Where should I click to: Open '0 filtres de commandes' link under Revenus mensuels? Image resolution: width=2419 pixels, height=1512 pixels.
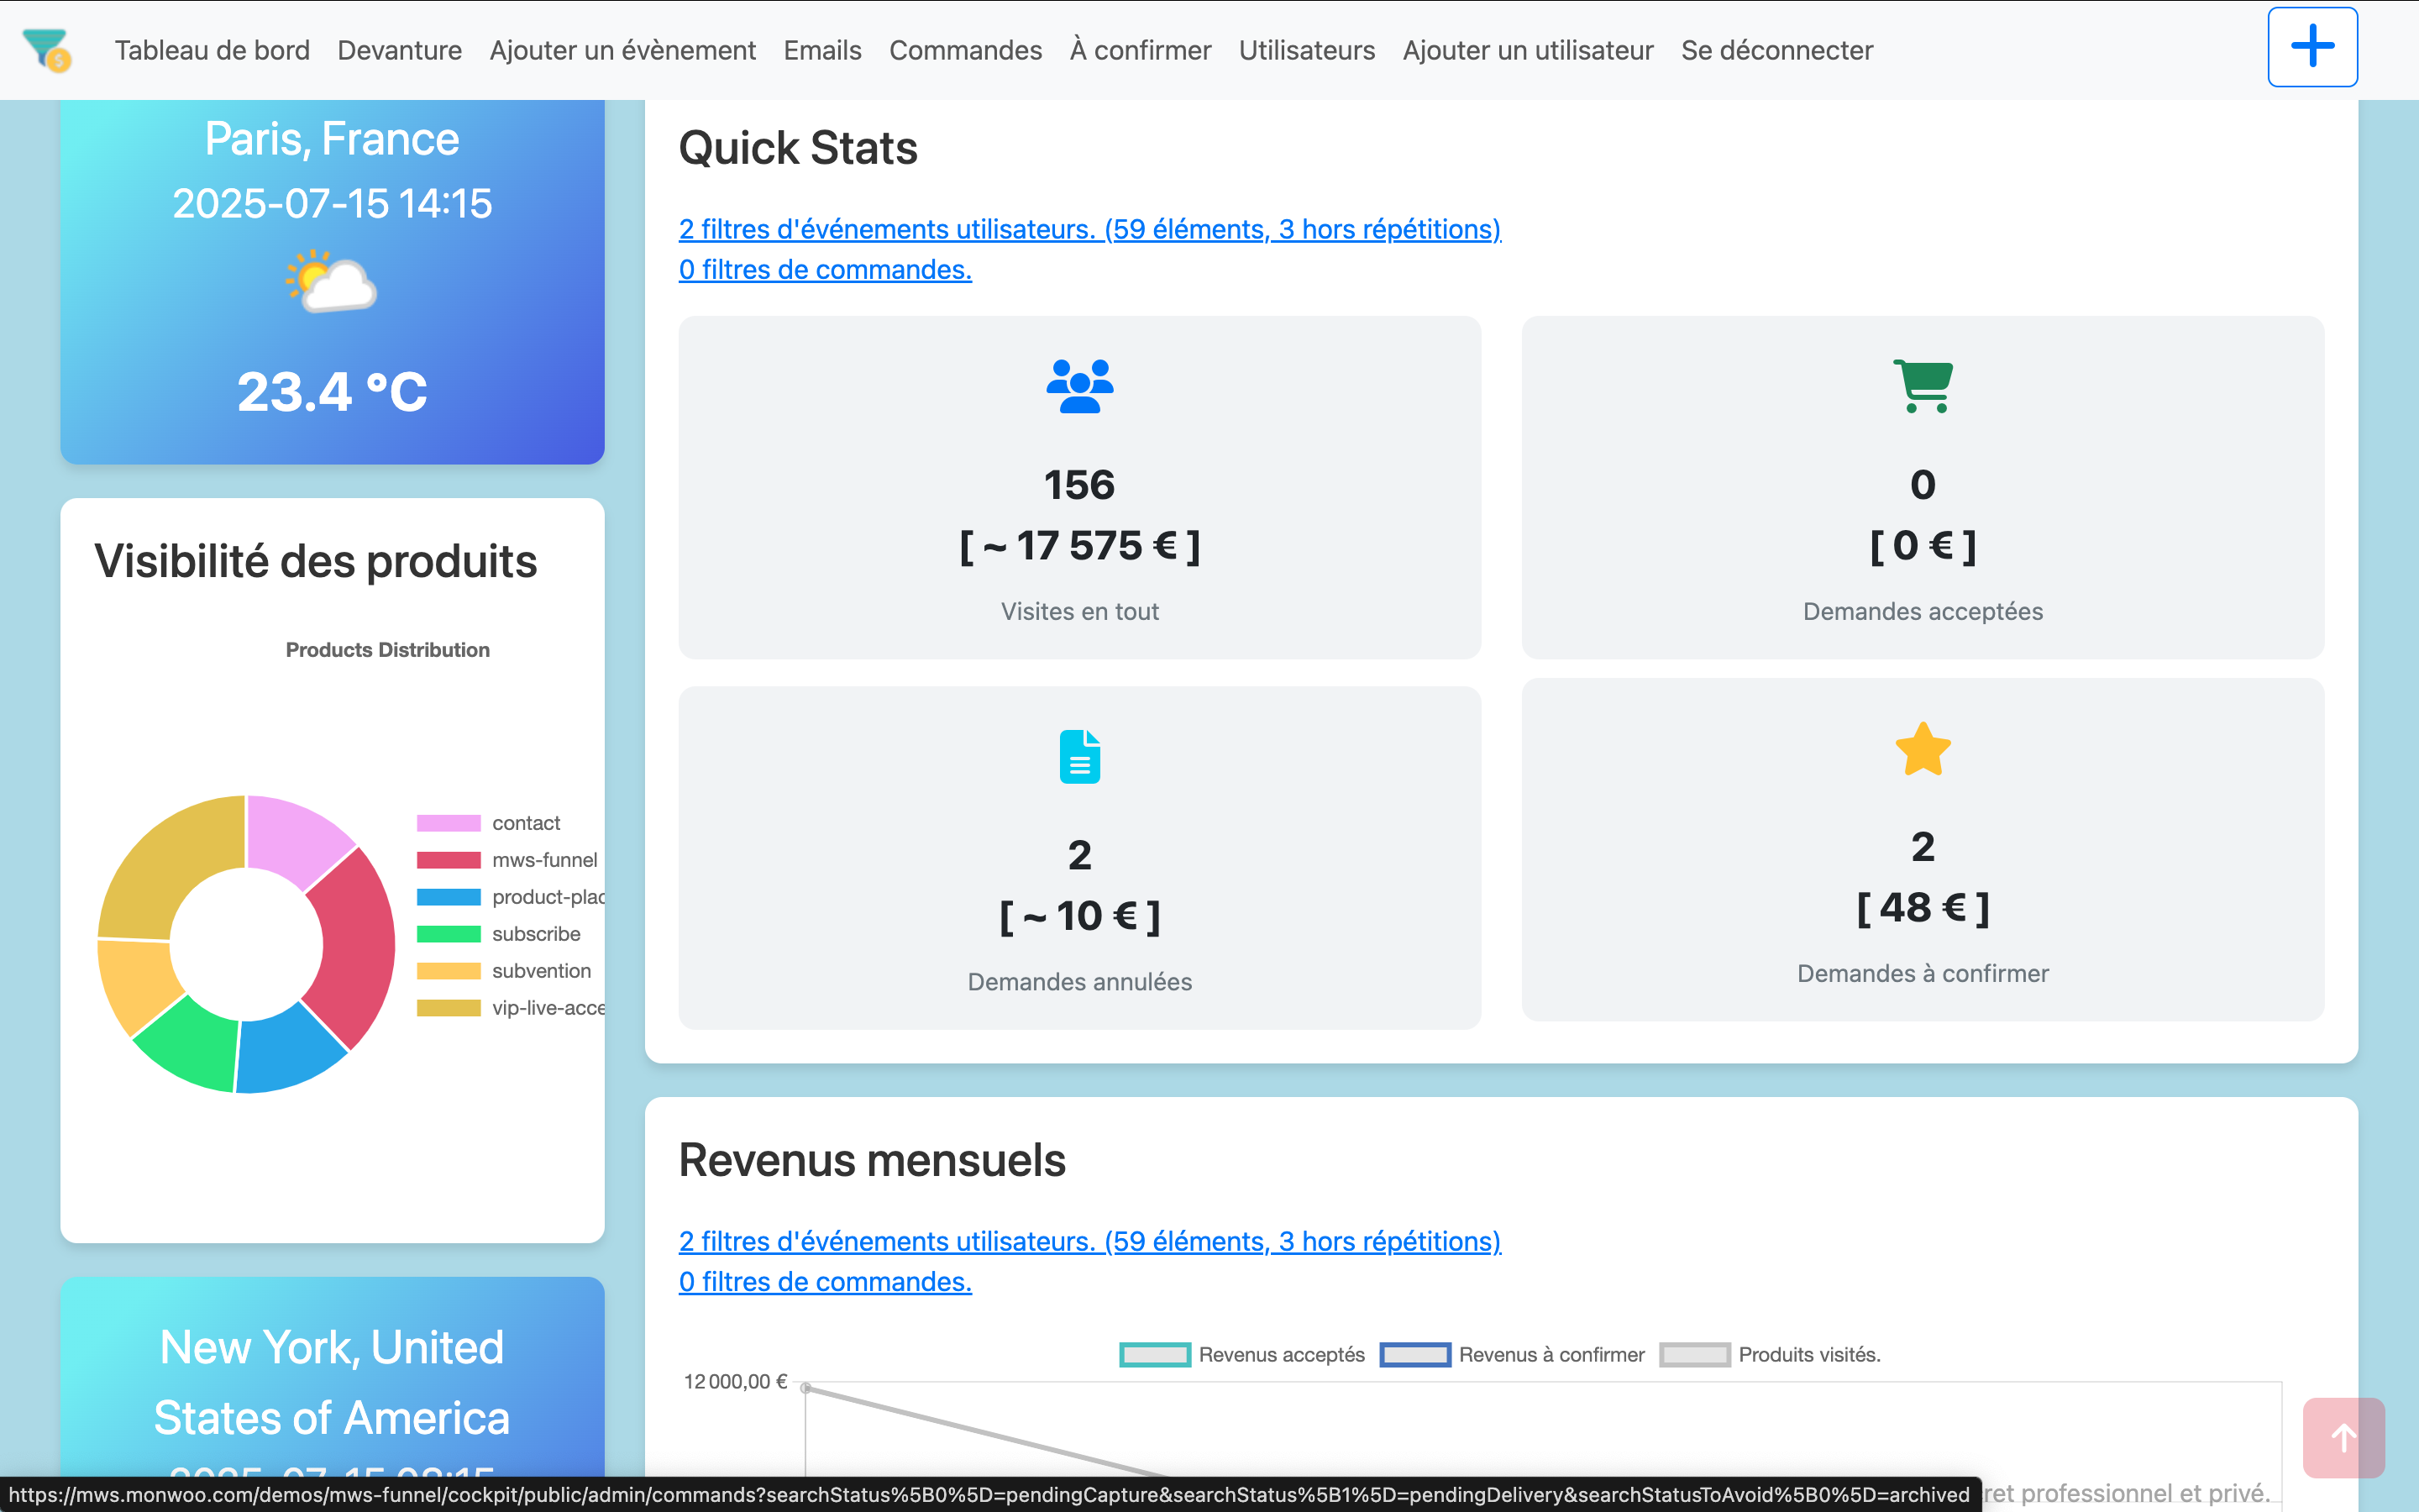coord(825,1282)
